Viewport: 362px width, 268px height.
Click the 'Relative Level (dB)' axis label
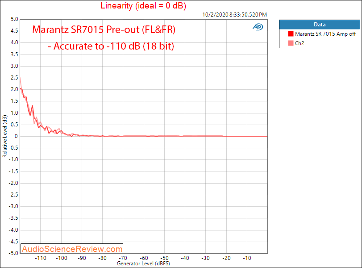click(4, 136)
